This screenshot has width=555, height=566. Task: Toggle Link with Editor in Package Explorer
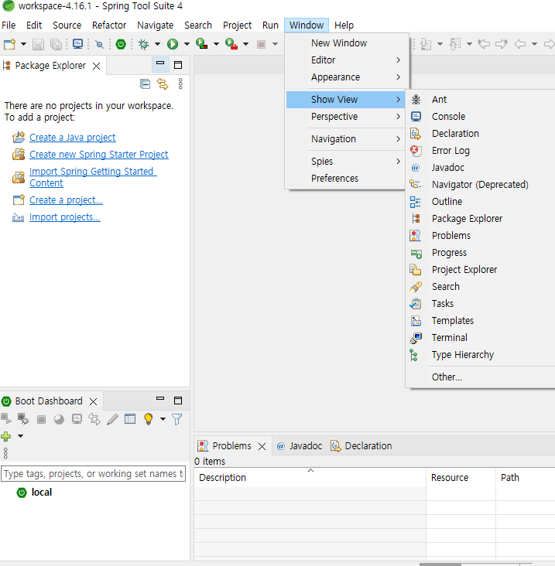163,84
